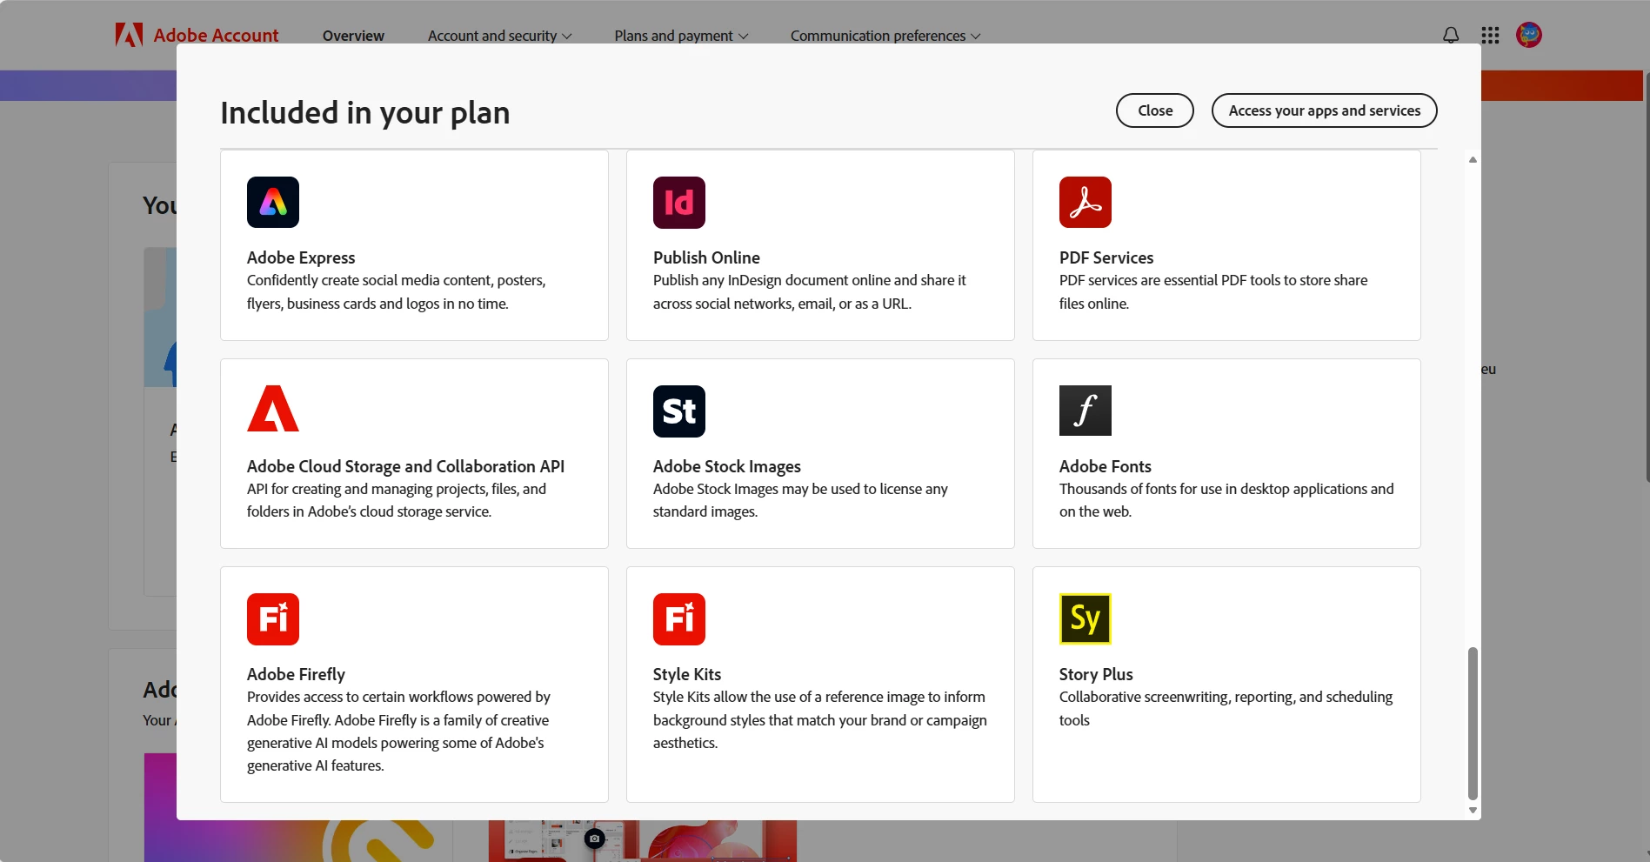This screenshot has width=1650, height=862.
Task: Click the scrollbar down arrow in dialog
Action: pyautogui.click(x=1473, y=810)
